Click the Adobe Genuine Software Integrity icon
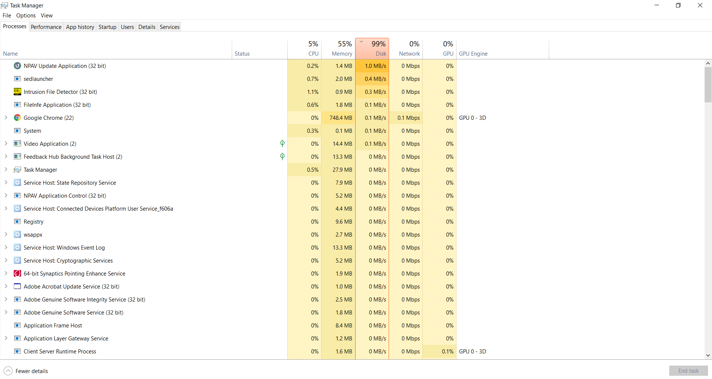This screenshot has height=379, width=712. point(17,299)
